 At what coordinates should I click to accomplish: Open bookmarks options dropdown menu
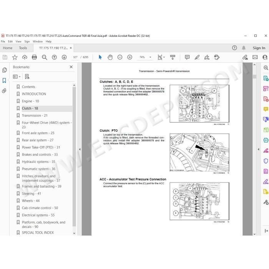coord(17,76)
